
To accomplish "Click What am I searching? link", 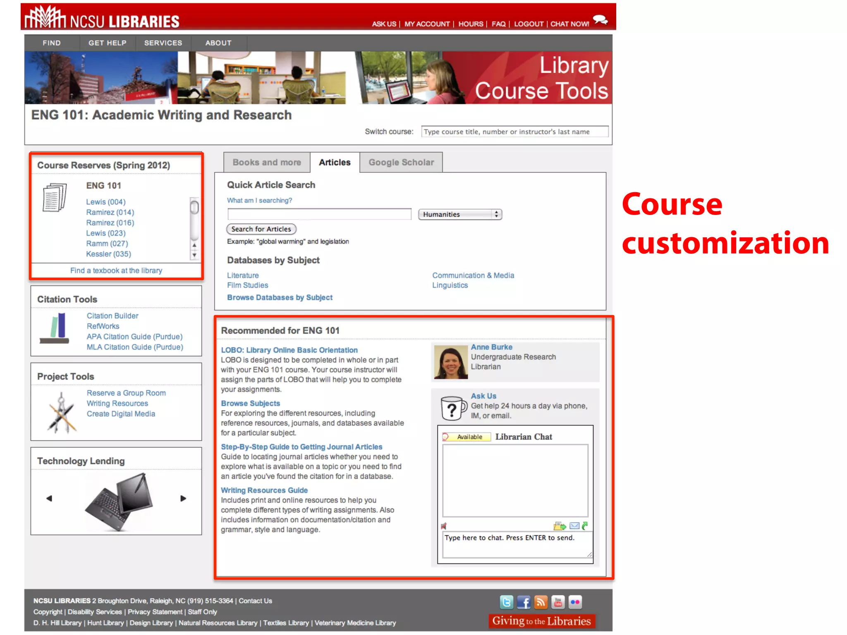I will (x=259, y=200).
